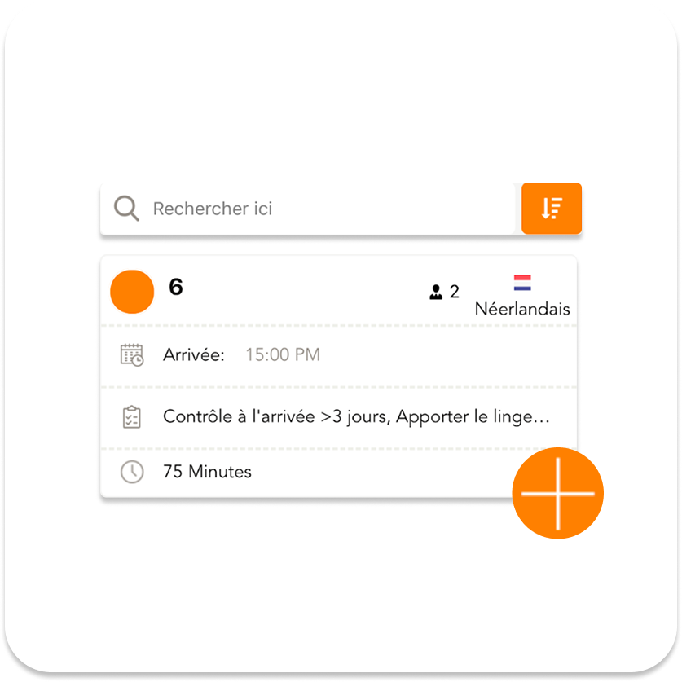Click the '75 Minutes' duration text
This screenshot has width=682, height=682.
(207, 472)
